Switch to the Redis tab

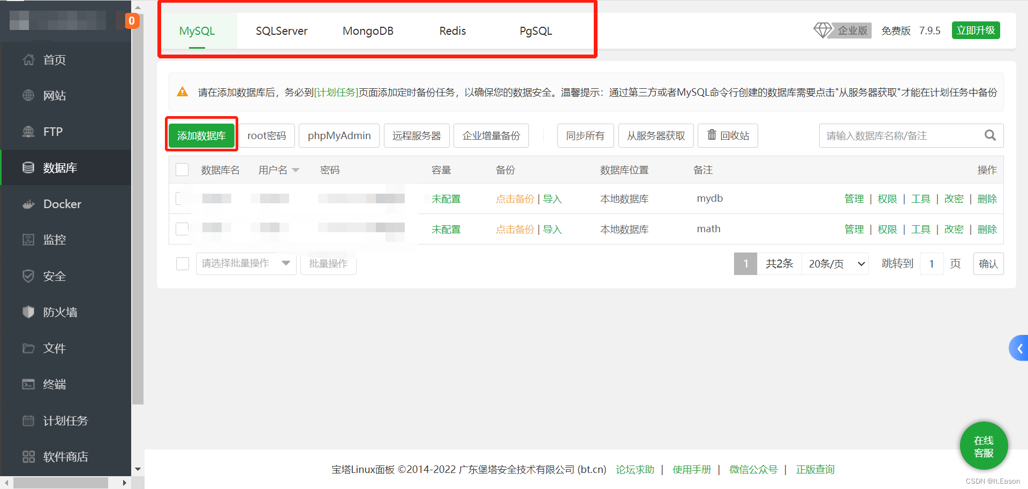452,31
